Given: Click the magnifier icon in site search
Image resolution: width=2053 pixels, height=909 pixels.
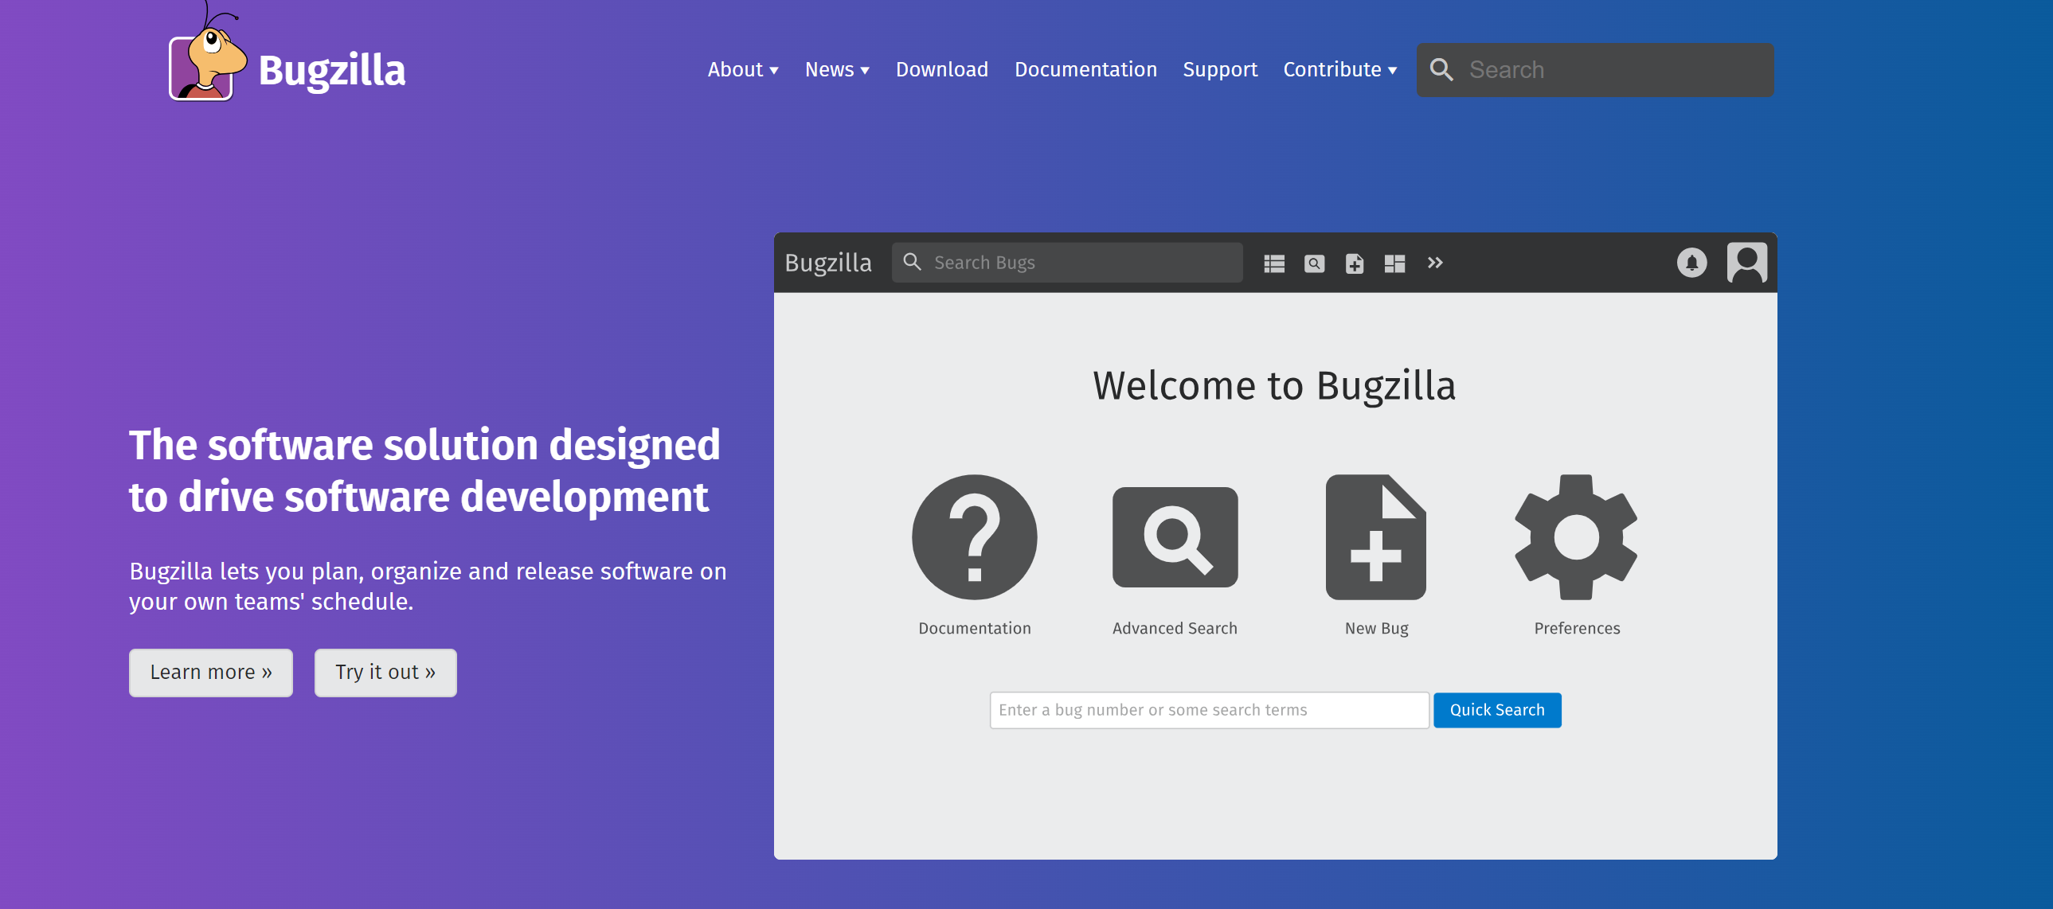Looking at the screenshot, I should 1441,70.
